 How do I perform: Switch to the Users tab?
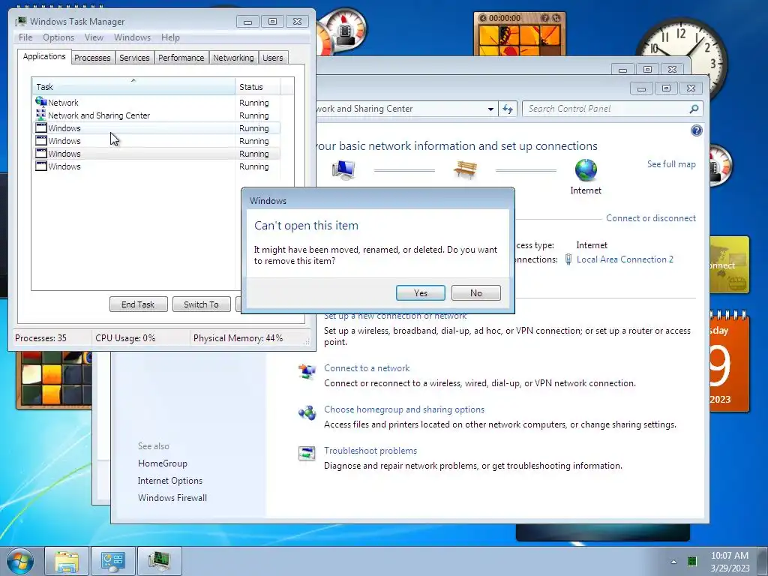pyautogui.click(x=272, y=58)
